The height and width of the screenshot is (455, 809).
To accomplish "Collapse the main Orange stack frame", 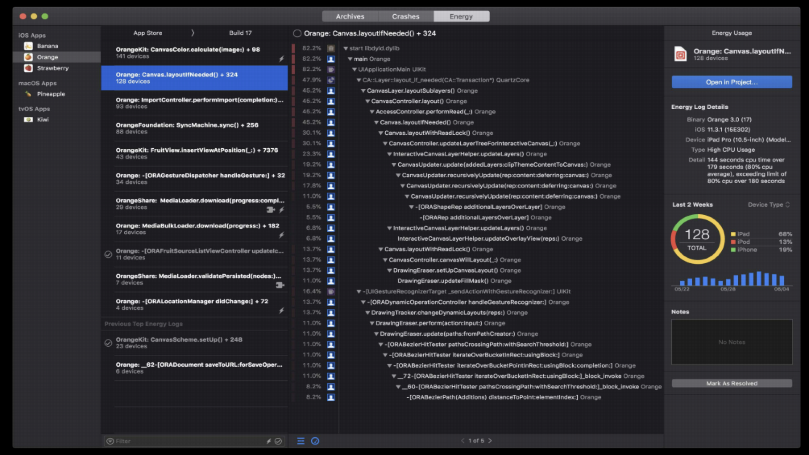I will [x=350, y=59].
